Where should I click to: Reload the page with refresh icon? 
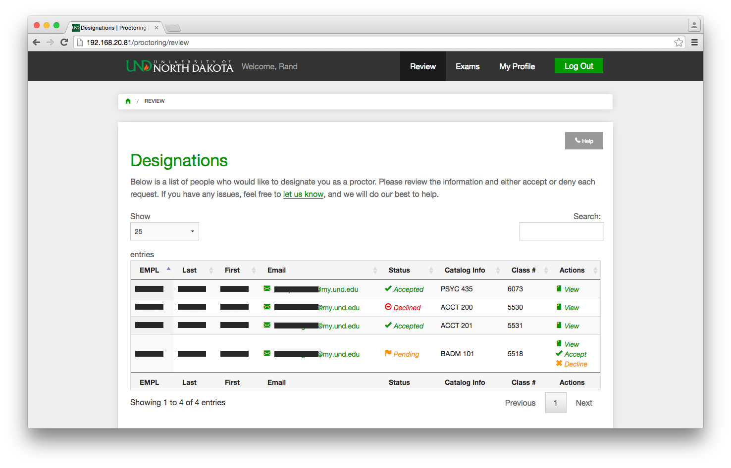pyautogui.click(x=64, y=43)
